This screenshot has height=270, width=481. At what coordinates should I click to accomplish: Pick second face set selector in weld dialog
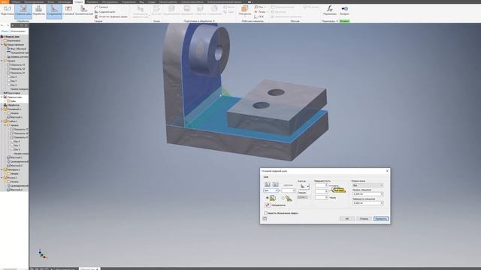[276, 184]
